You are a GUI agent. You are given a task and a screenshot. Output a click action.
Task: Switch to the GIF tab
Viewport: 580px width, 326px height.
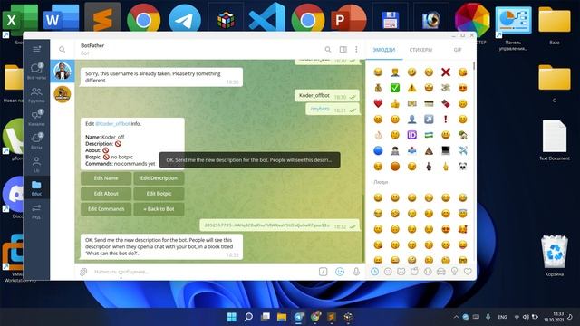point(458,50)
